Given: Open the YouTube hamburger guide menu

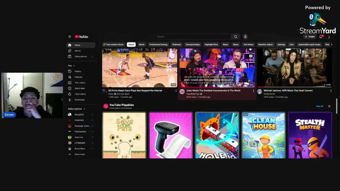Looking at the screenshot, I should tap(70, 37).
